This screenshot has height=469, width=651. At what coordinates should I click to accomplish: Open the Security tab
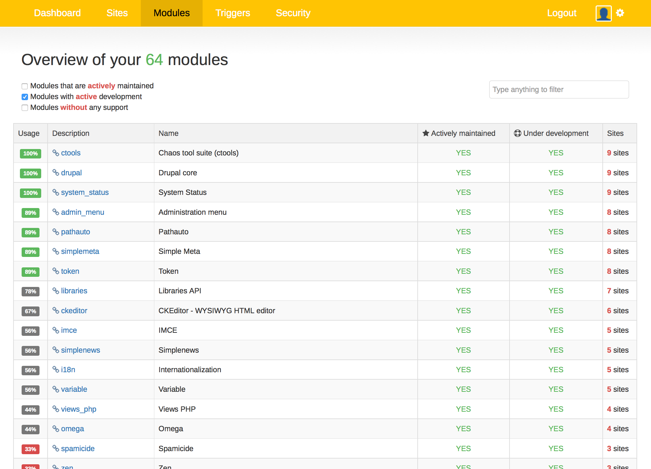(293, 13)
